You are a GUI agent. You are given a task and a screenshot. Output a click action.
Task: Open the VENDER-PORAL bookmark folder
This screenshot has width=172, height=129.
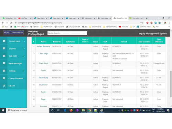[x=110, y=27]
